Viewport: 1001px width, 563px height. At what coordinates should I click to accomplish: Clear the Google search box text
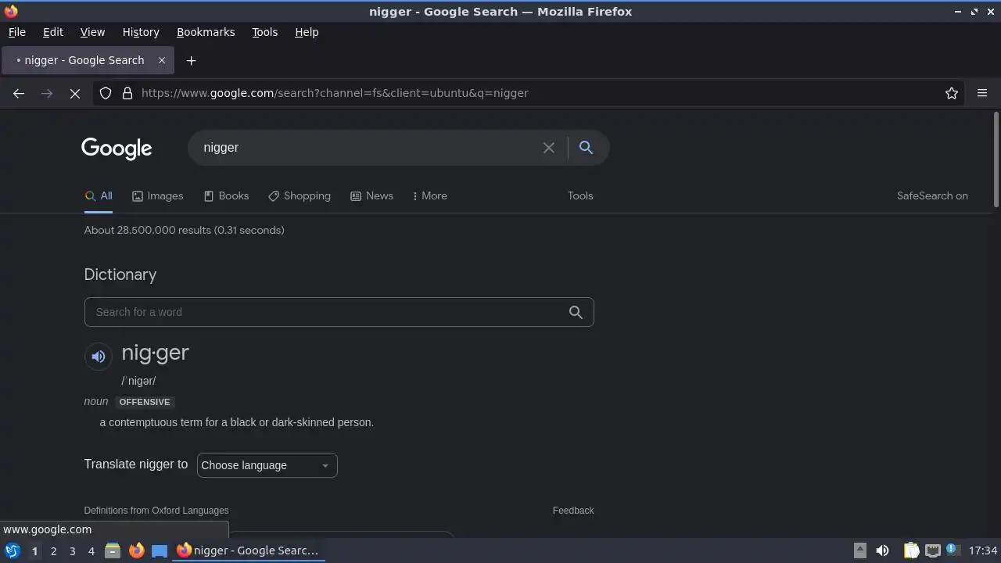(549, 148)
